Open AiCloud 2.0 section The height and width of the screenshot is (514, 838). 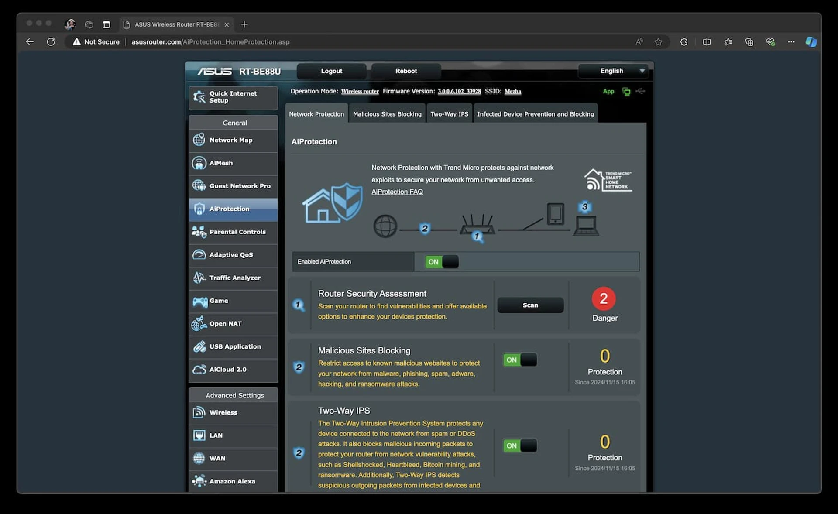click(233, 370)
